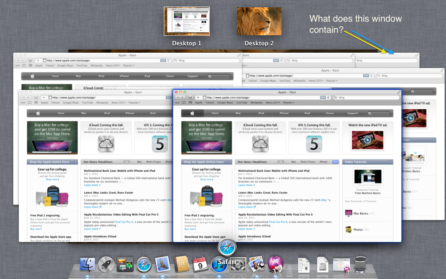The height and width of the screenshot is (279, 446).
Task: Open Launchpad rocket in the dock
Action: click(106, 264)
